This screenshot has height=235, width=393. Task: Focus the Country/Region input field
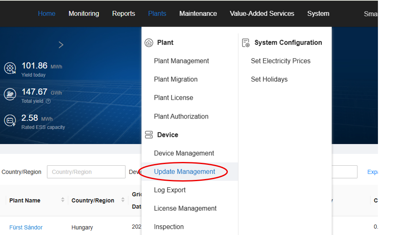coord(86,172)
